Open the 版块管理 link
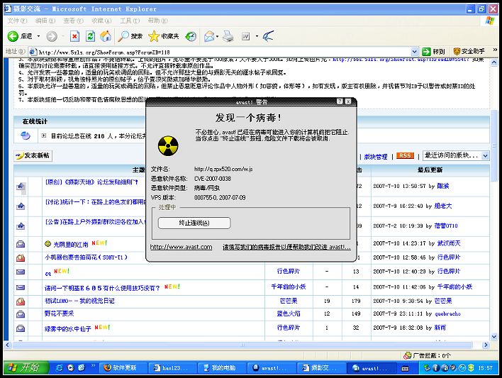This screenshot has height=378, width=502. [376, 157]
